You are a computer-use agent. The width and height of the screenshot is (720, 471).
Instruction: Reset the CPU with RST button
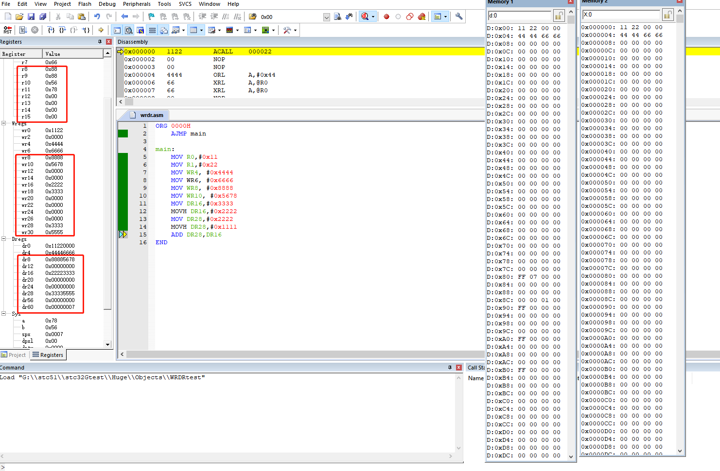tap(7, 30)
